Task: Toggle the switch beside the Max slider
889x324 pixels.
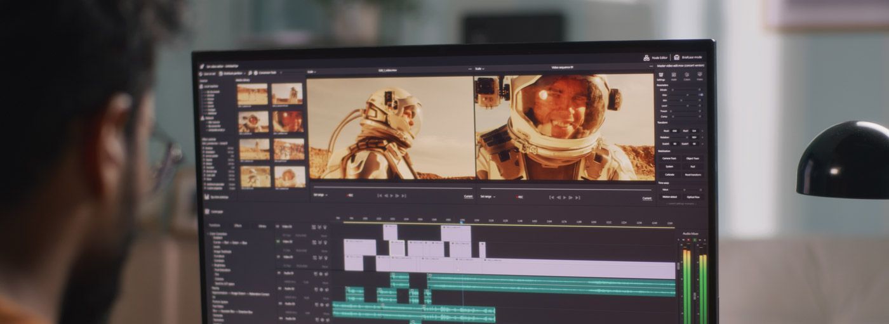Action: click(702, 94)
